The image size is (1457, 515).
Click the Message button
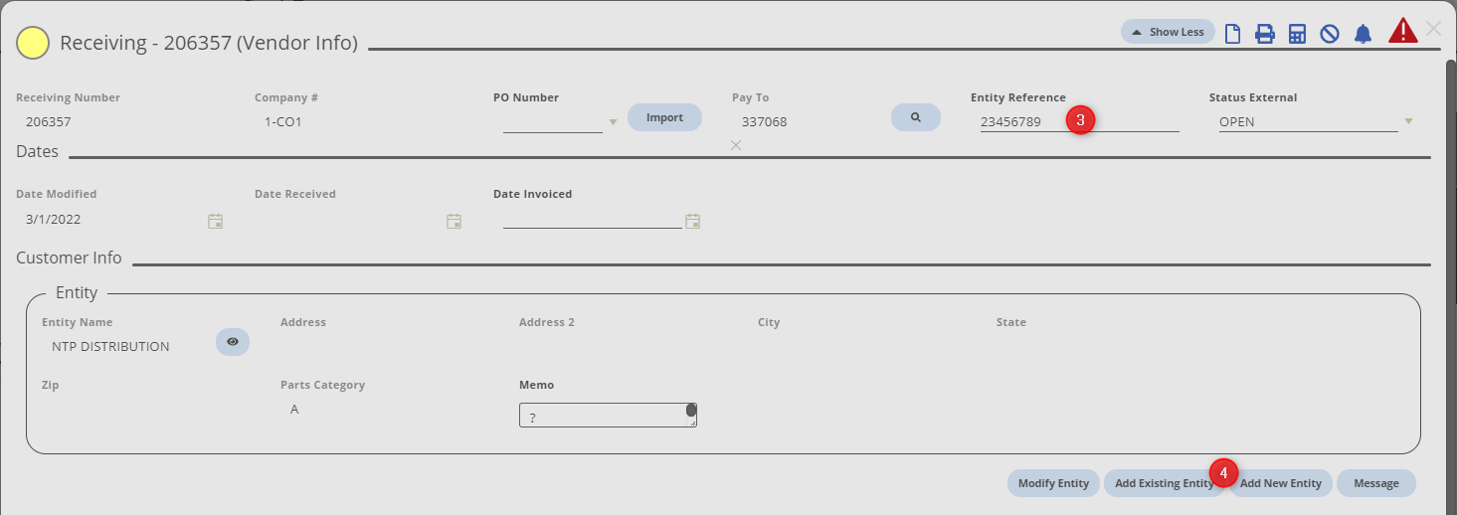click(x=1376, y=483)
